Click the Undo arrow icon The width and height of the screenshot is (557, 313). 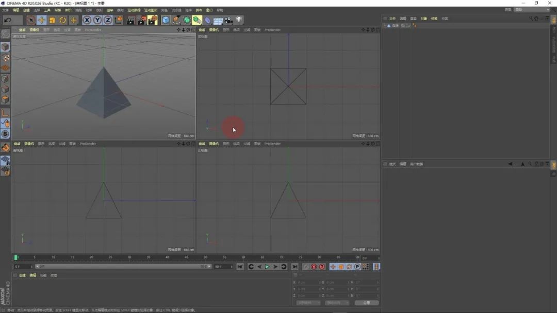[7, 20]
